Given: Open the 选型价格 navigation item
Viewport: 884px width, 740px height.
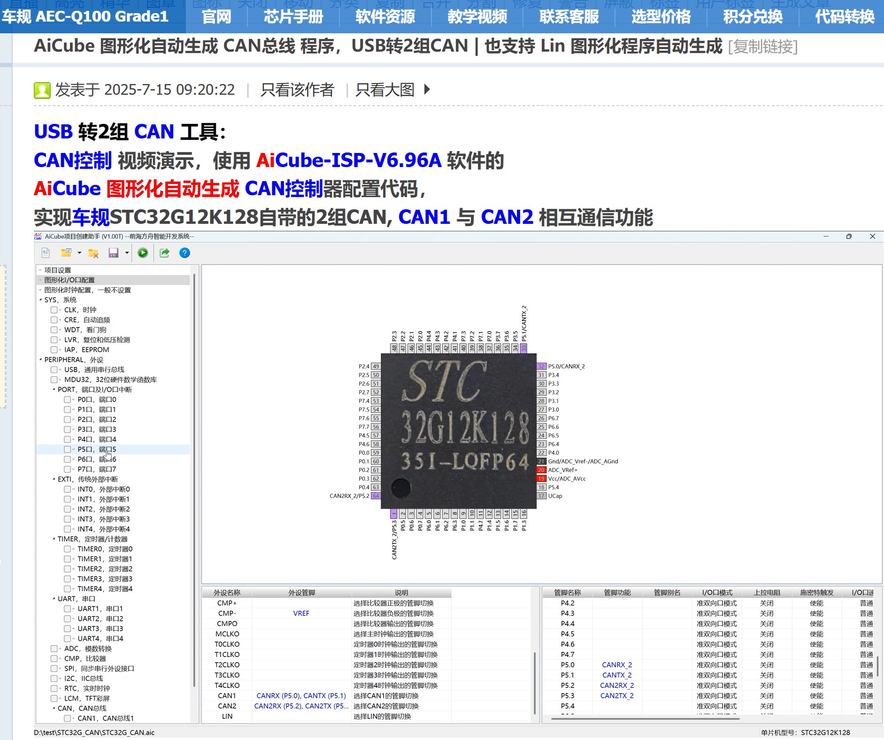Looking at the screenshot, I should pos(661,16).
